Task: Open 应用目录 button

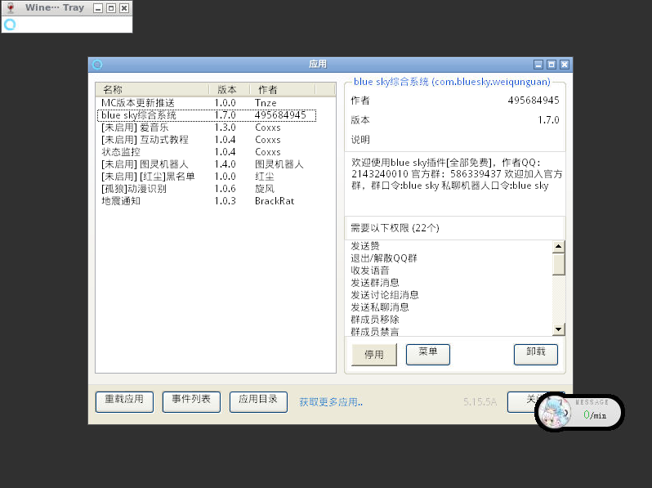Action: tap(258, 402)
